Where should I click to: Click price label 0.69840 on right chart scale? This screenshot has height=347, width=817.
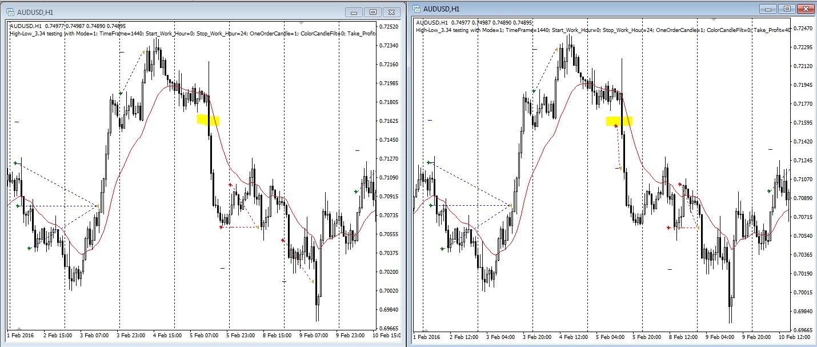(x=804, y=312)
